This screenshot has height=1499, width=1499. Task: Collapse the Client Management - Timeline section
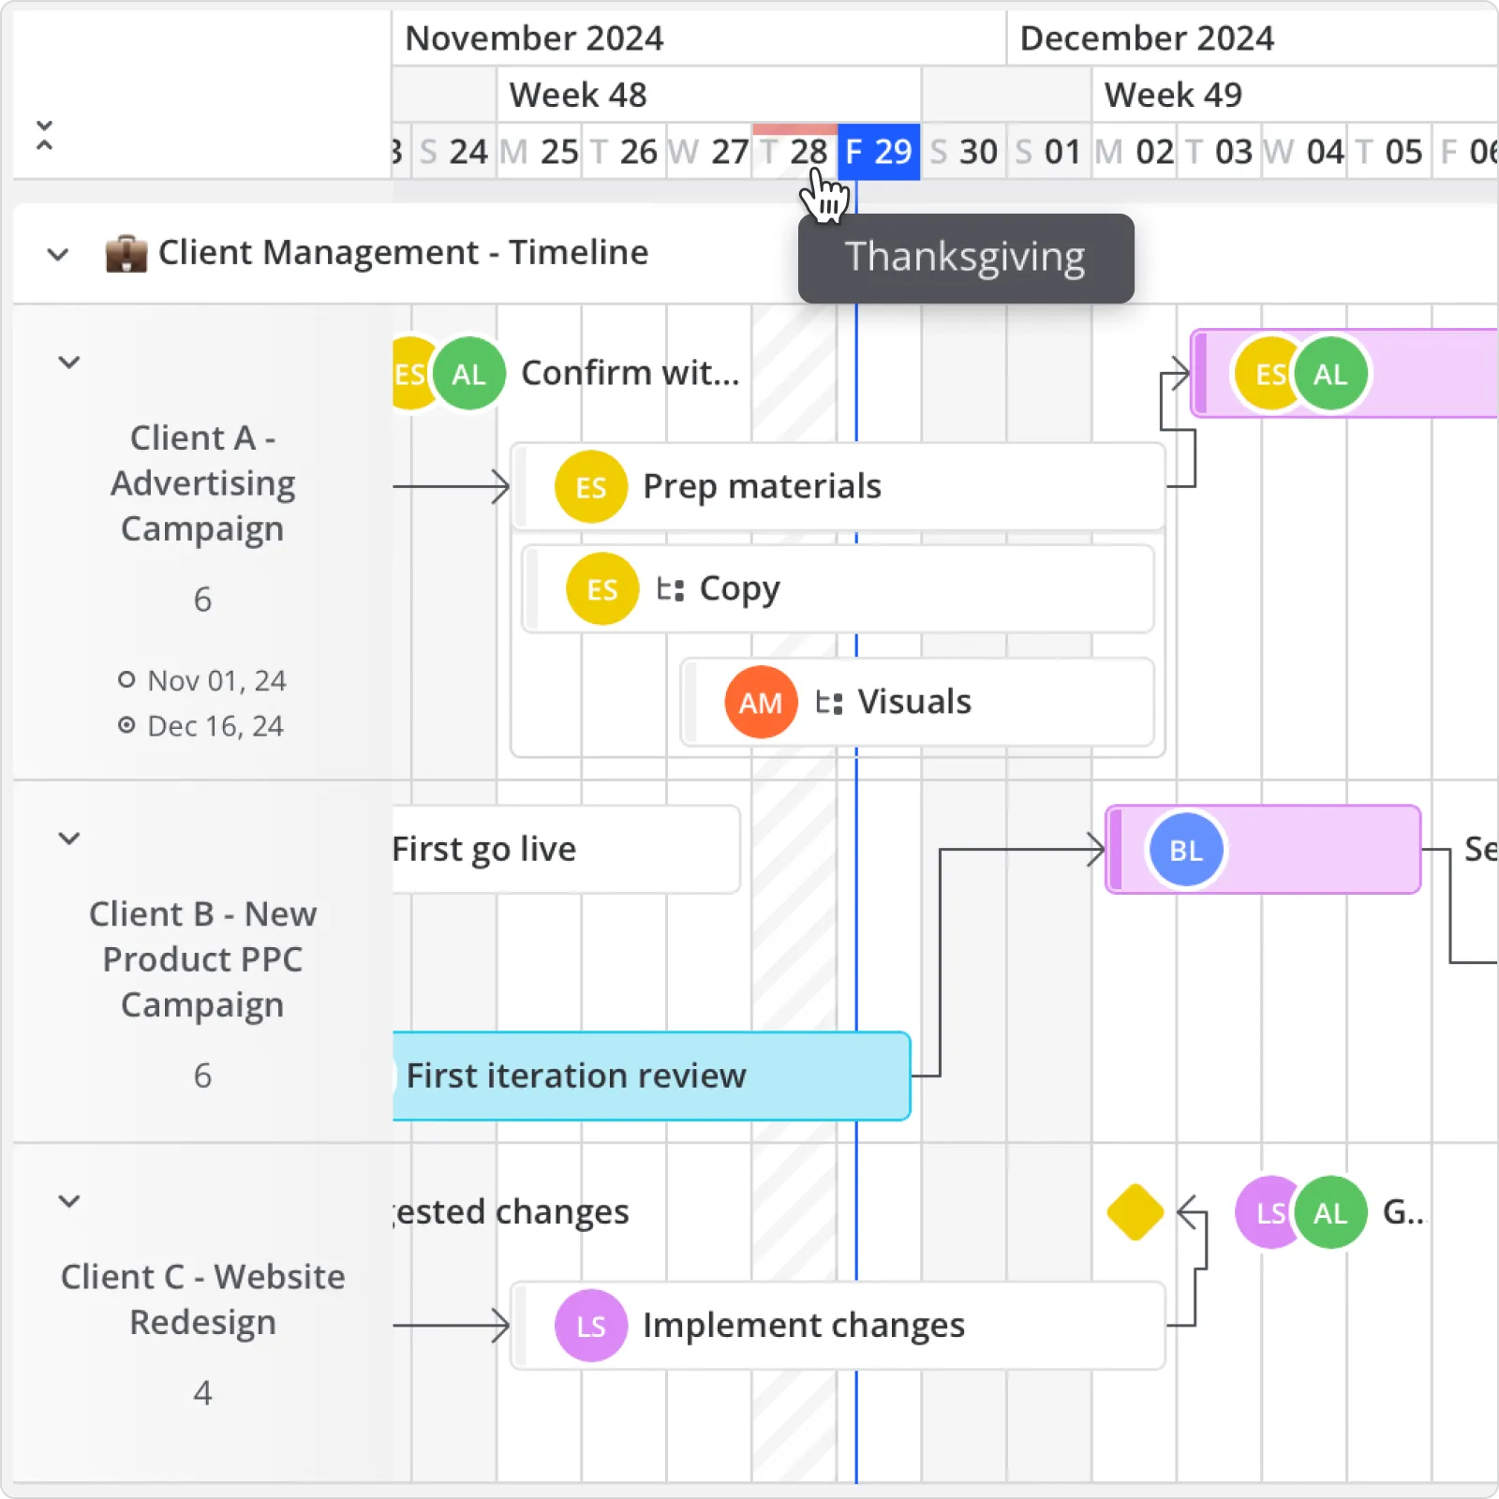click(x=57, y=254)
